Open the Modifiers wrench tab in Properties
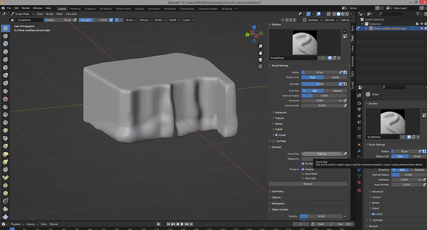The image size is (427, 230). [359, 151]
